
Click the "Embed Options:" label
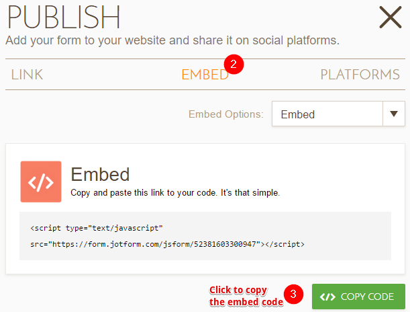click(x=225, y=114)
